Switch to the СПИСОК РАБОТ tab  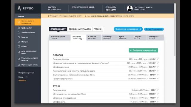pyautogui.click(x=58, y=29)
